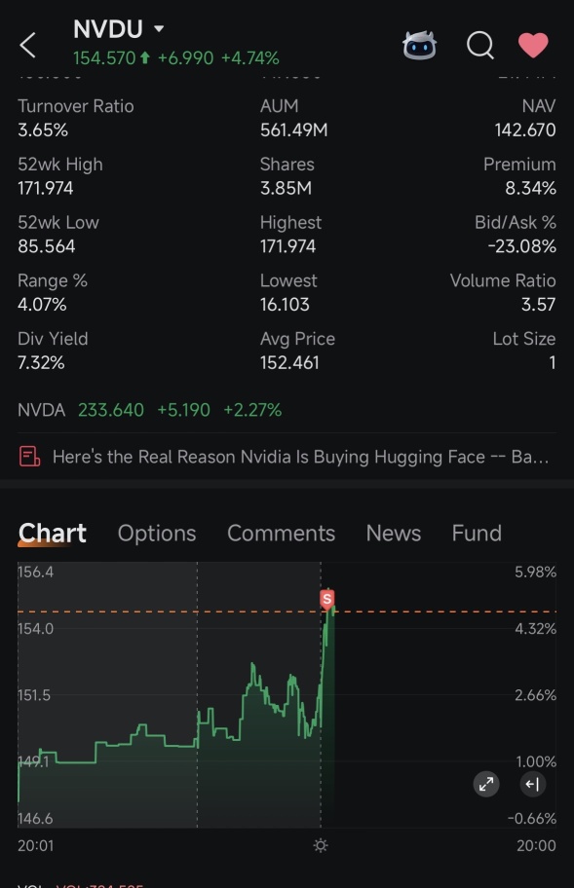Click the collapse chart arrow icon

pyautogui.click(x=533, y=784)
